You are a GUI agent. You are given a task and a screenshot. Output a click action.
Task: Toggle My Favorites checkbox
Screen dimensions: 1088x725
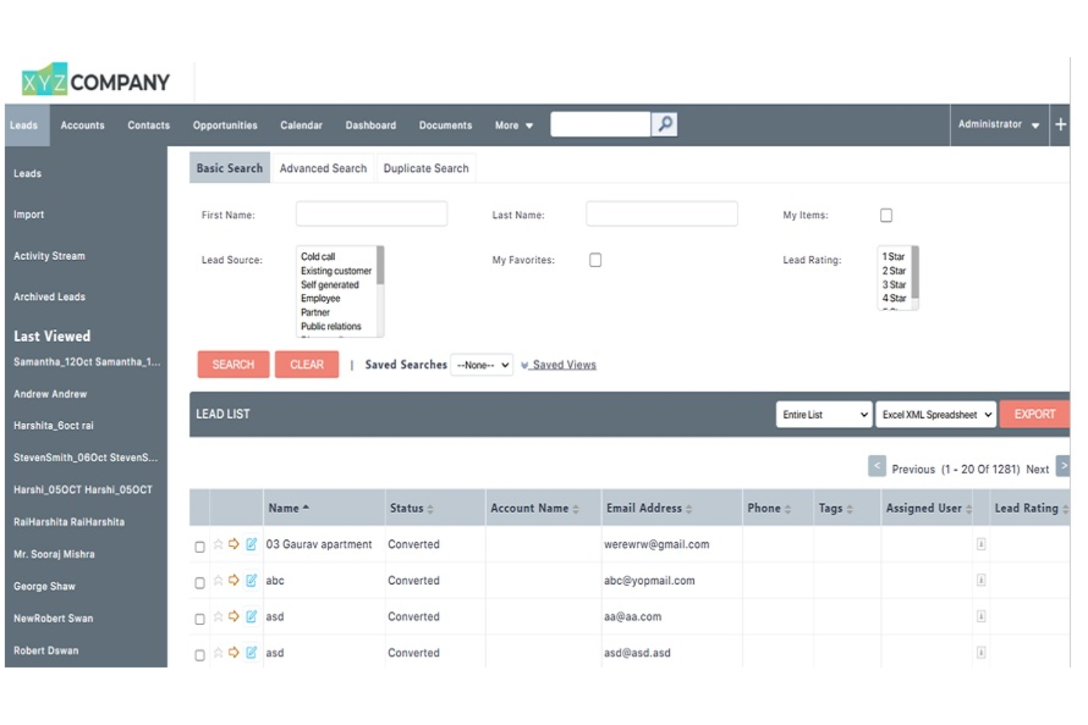click(595, 260)
